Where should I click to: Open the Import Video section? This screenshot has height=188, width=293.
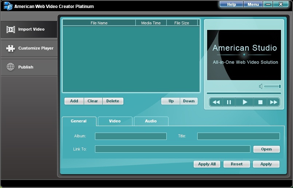pos(29,30)
